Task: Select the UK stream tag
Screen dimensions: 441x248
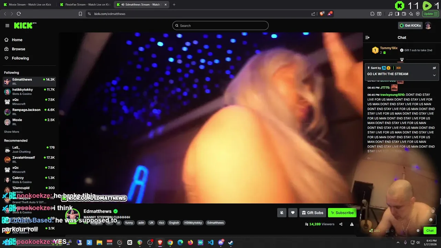Action: [x=151, y=223]
